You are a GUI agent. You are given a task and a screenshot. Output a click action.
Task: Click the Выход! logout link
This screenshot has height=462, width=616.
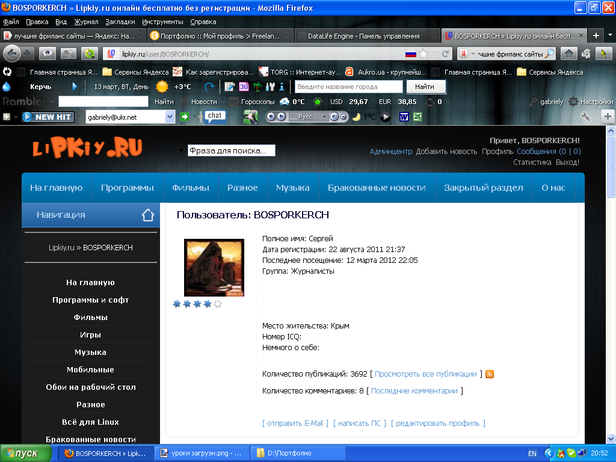567,162
